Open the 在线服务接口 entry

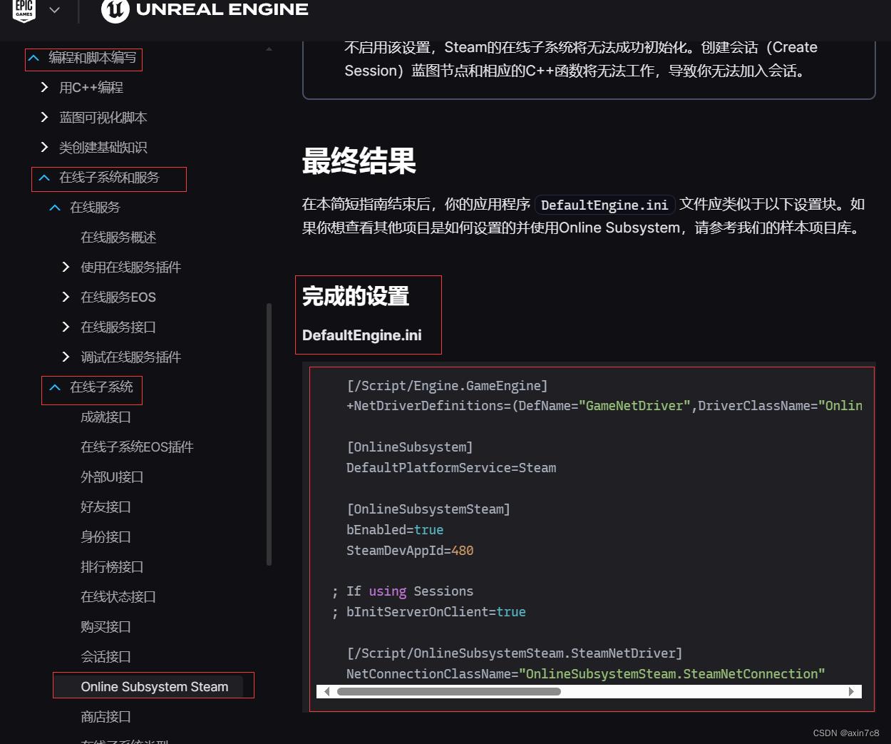point(118,327)
